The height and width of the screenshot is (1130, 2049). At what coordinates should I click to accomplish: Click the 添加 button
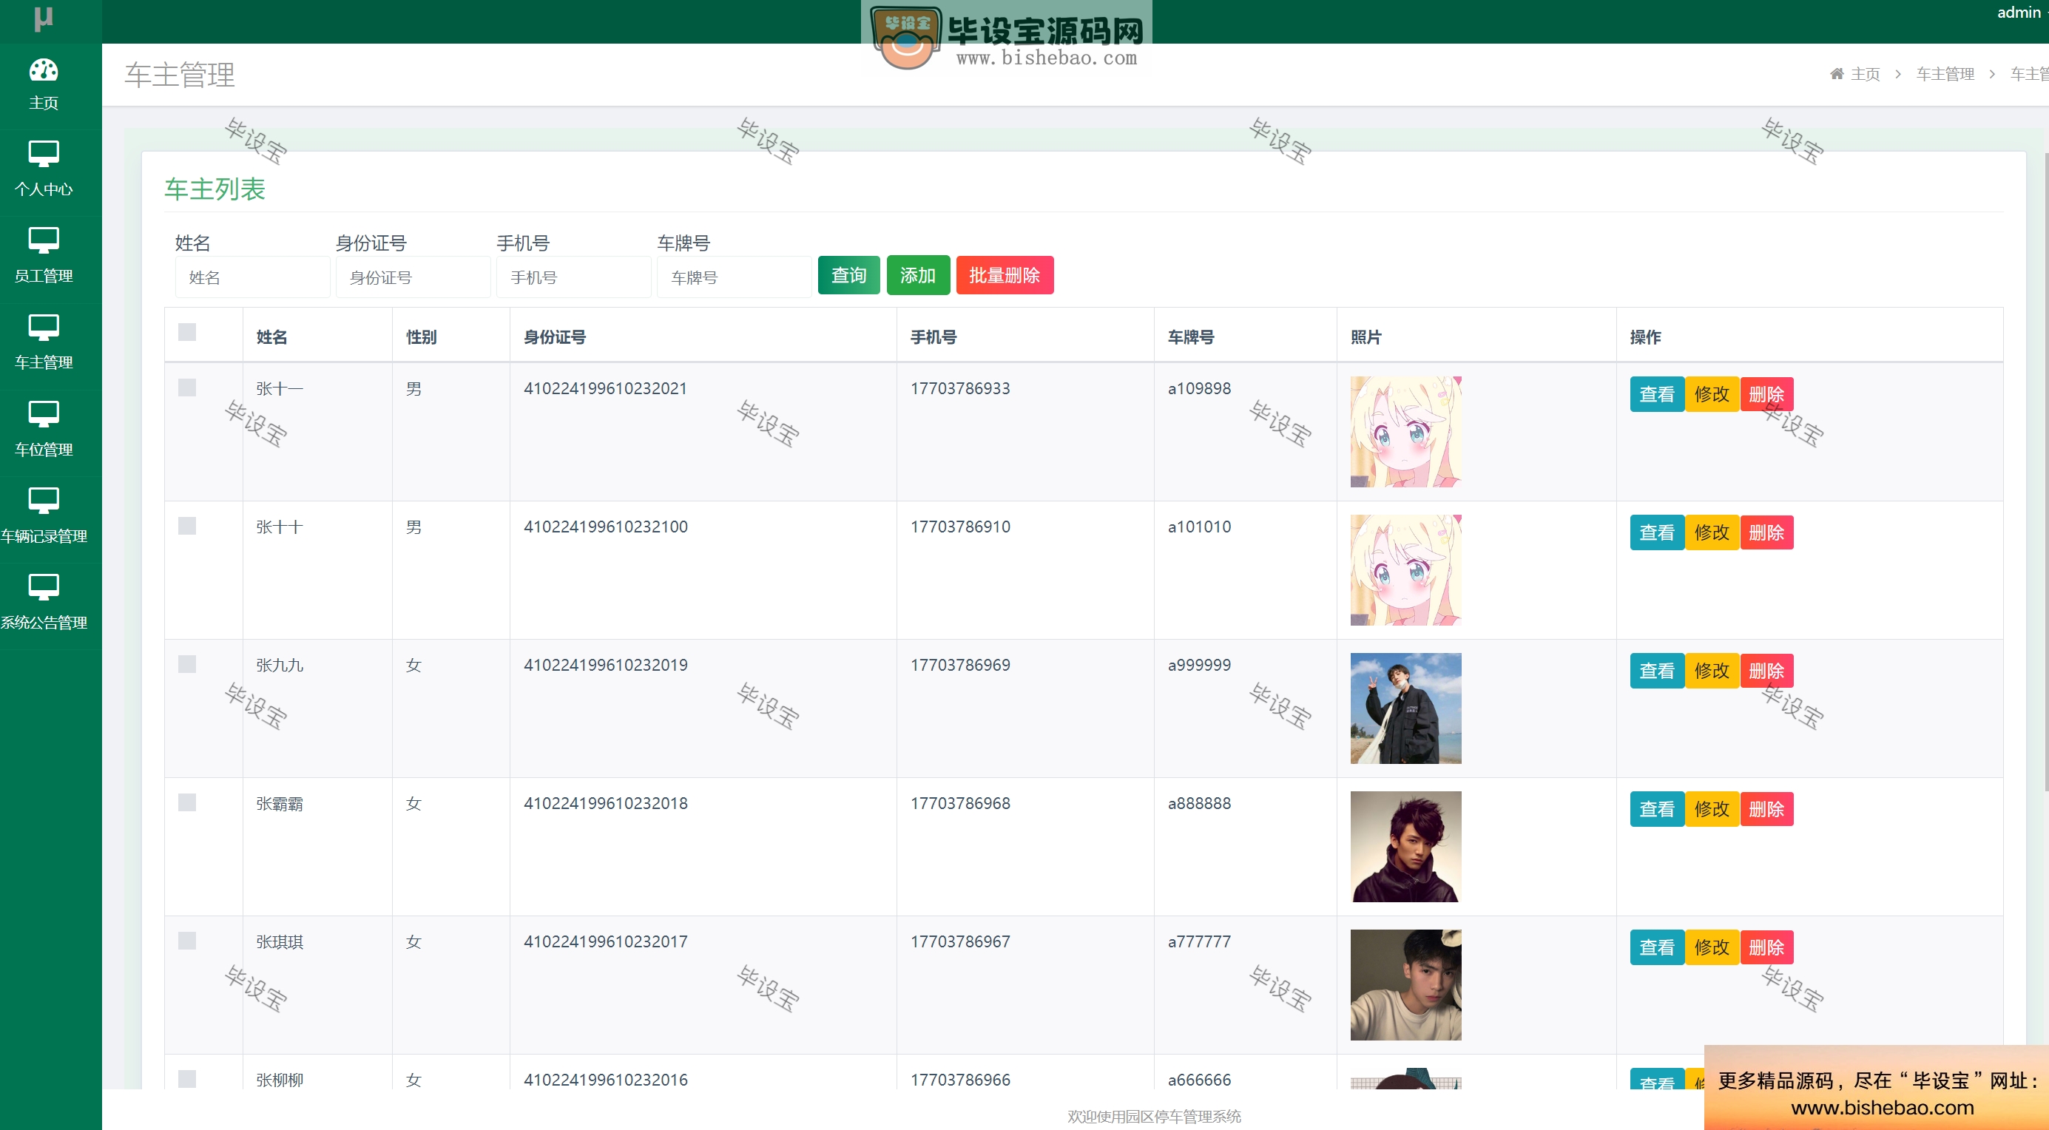(918, 275)
